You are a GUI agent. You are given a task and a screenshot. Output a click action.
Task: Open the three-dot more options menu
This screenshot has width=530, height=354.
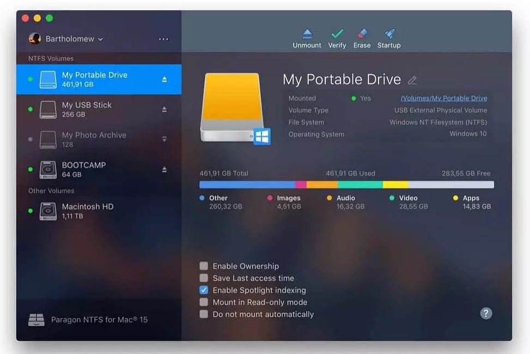pos(163,39)
